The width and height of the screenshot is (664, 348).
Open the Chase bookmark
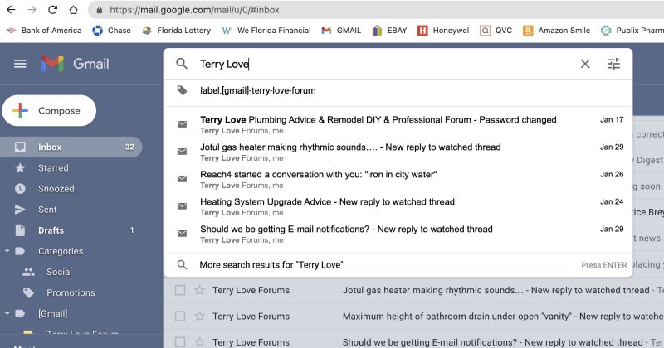[112, 31]
